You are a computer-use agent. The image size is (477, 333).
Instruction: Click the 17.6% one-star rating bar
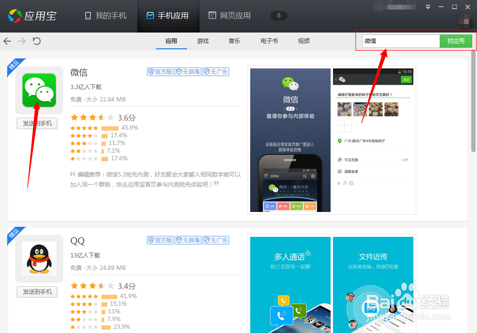coord(105,159)
